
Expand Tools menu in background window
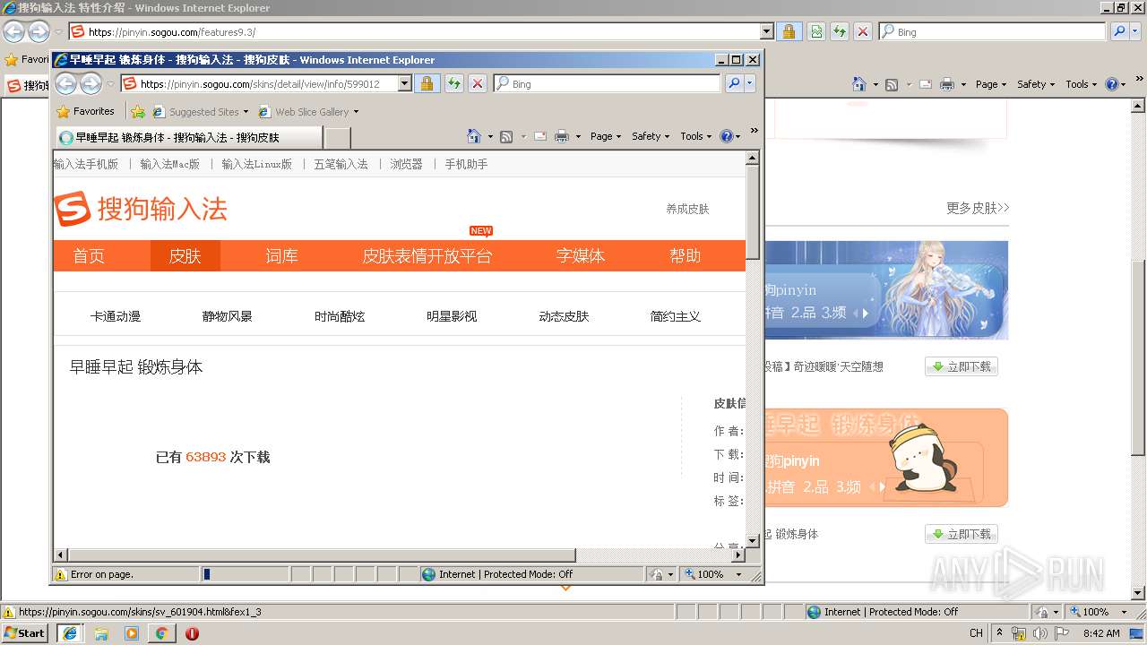pos(1082,84)
